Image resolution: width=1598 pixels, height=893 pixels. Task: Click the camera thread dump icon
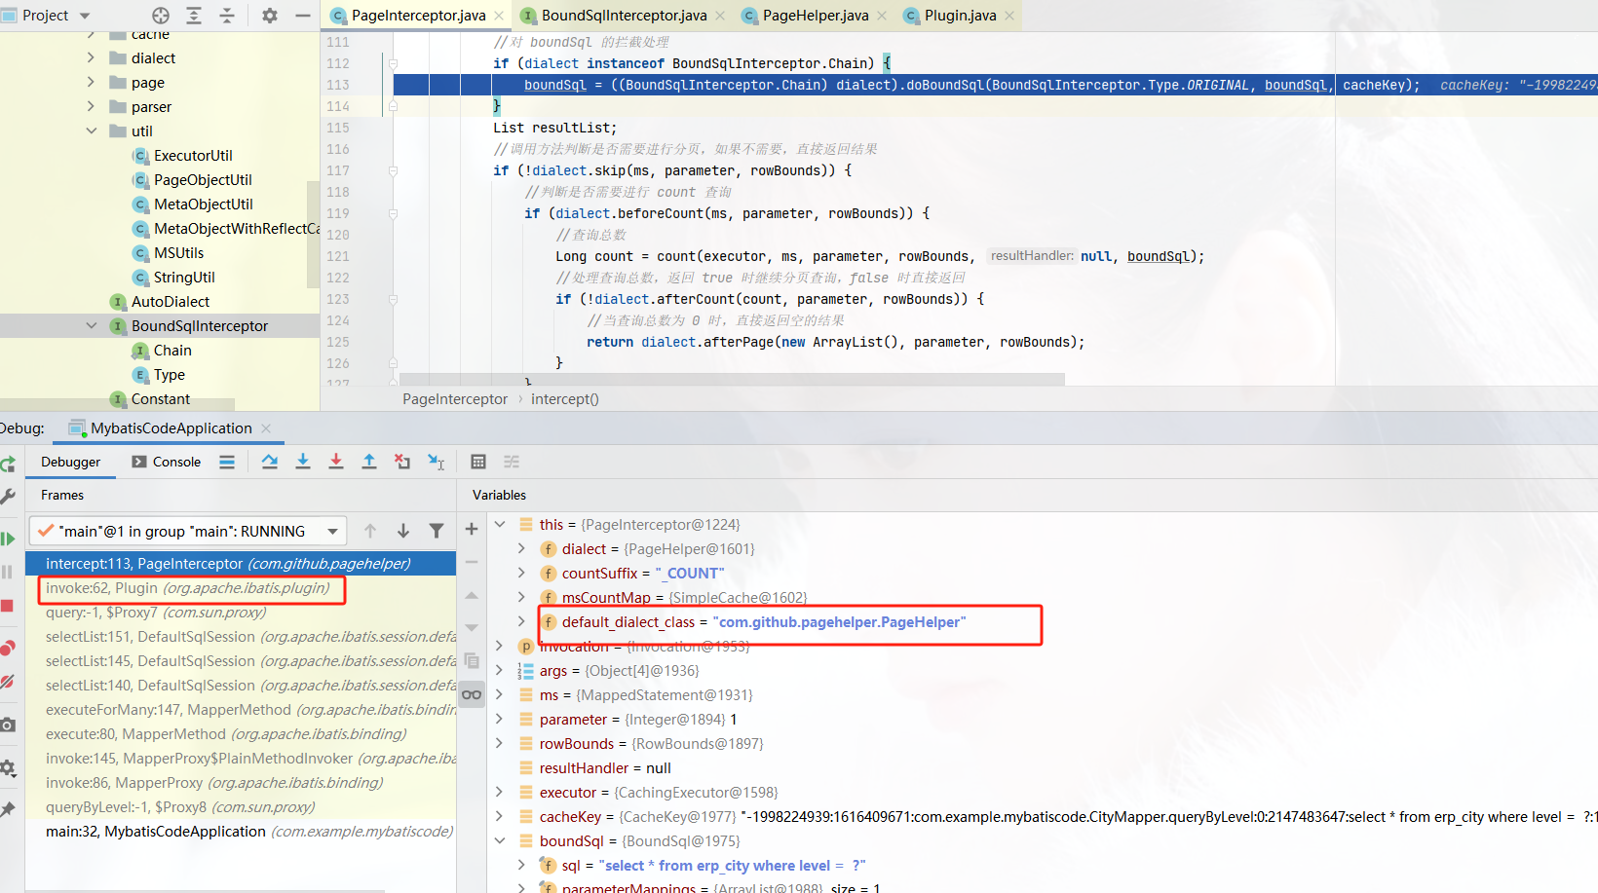click(x=7, y=725)
